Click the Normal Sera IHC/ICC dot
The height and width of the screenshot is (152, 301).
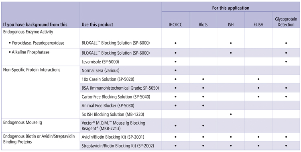click(175, 71)
